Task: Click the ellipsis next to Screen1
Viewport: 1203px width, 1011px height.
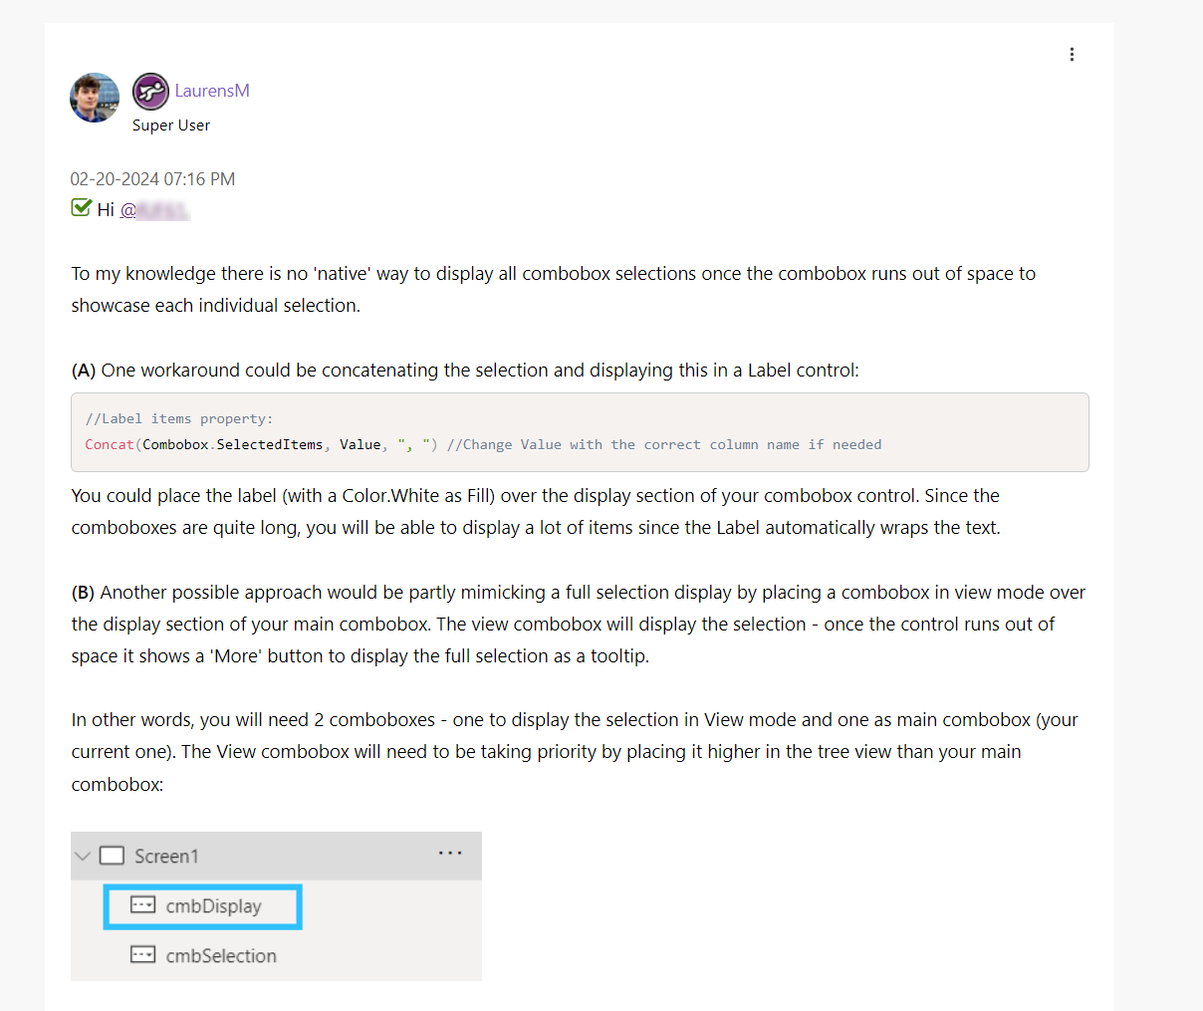Action: [x=450, y=853]
